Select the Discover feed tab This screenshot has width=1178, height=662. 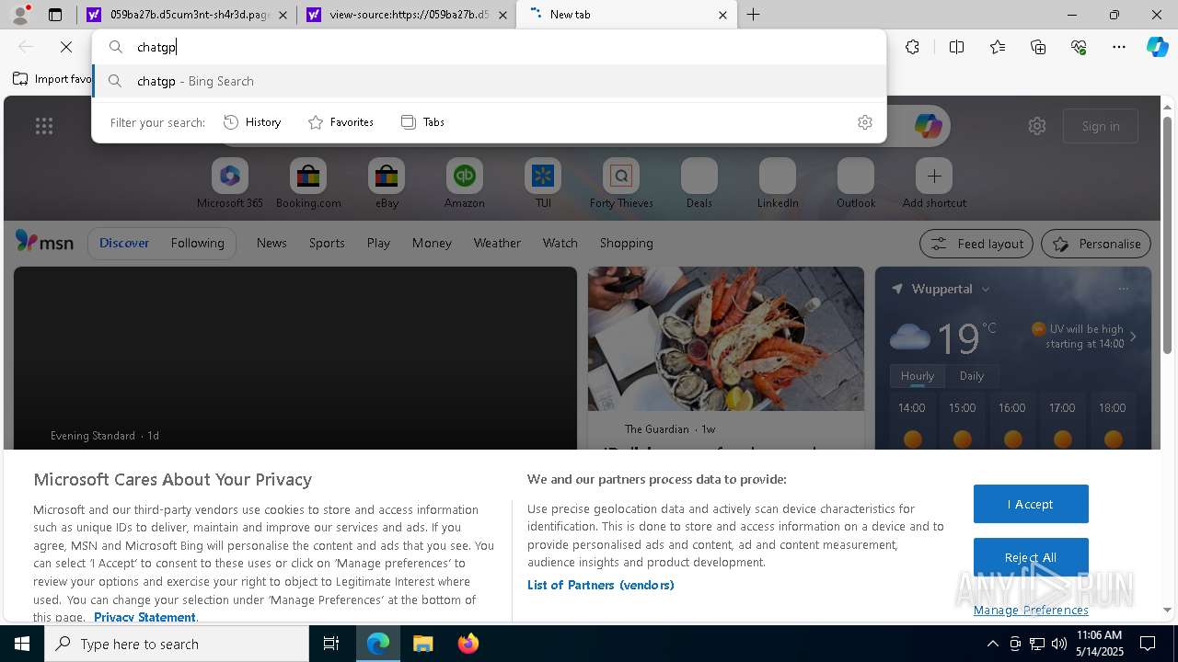coord(124,243)
